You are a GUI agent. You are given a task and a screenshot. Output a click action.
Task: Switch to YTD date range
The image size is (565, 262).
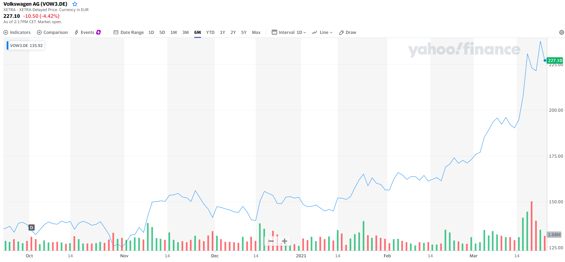[210, 33]
